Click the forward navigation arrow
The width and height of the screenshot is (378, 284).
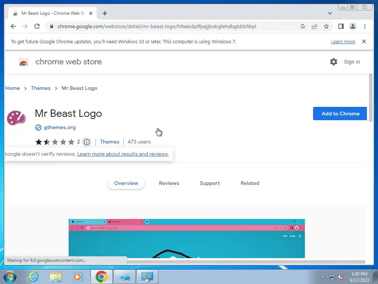coord(25,26)
